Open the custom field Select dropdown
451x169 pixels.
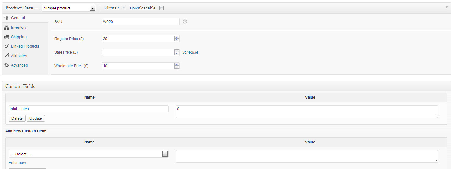[x=88, y=154]
